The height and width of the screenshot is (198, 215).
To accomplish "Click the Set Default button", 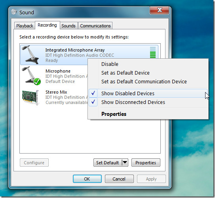I will coord(108,163).
